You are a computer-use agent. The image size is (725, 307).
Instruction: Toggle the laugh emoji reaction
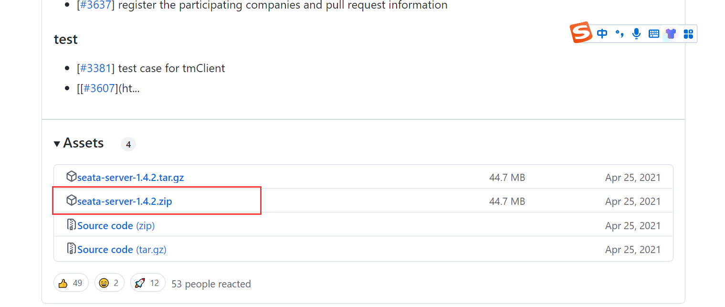point(109,283)
